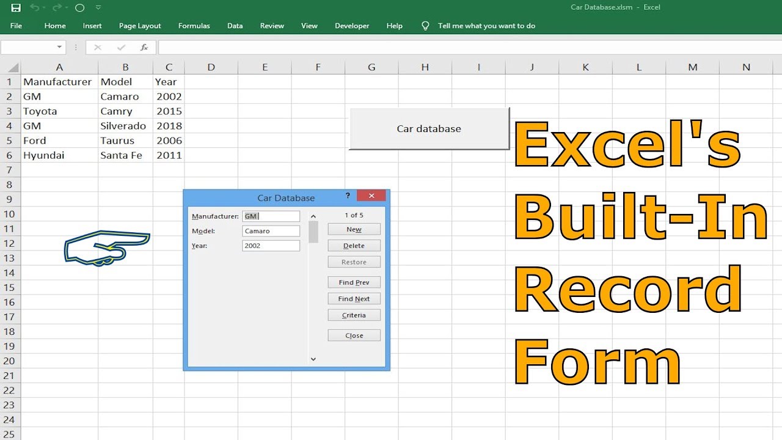782x440 pixels.
Task: Close the Car Database dialog with red X
Action: [371, 196]
